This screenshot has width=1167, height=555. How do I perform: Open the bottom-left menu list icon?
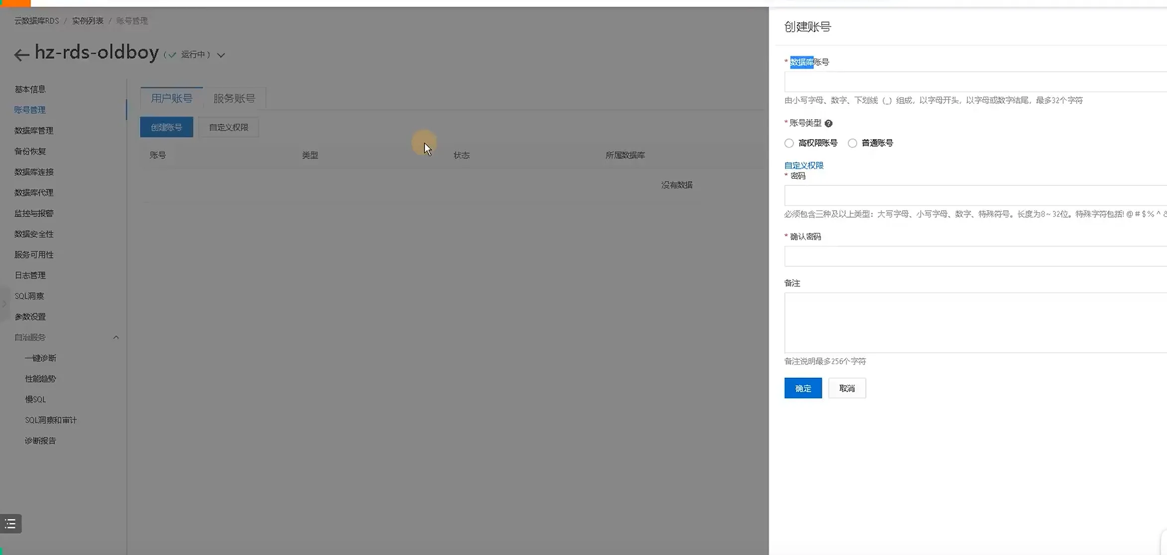coord(10,524)
